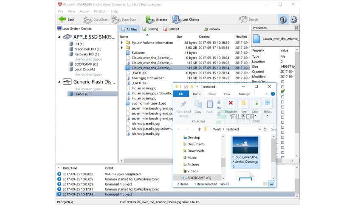355x205 pixels.
Task: Collapse the Generic Flash Disk device tree
Action: pos(59,82)
